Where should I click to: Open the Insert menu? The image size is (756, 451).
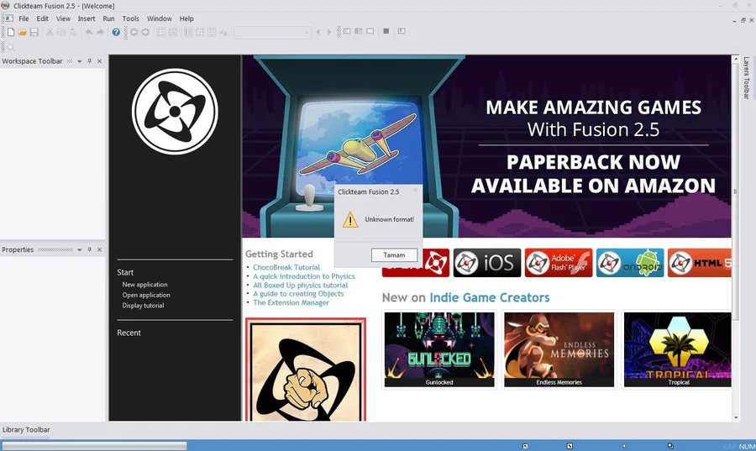(87, 18)
